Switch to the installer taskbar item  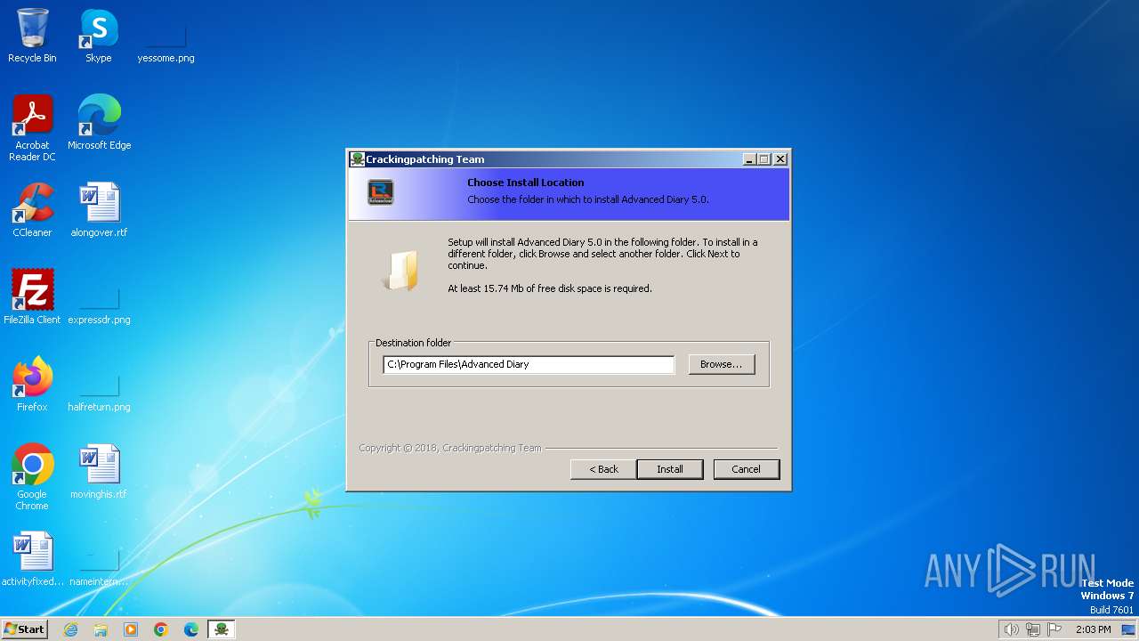pos(222,629)
